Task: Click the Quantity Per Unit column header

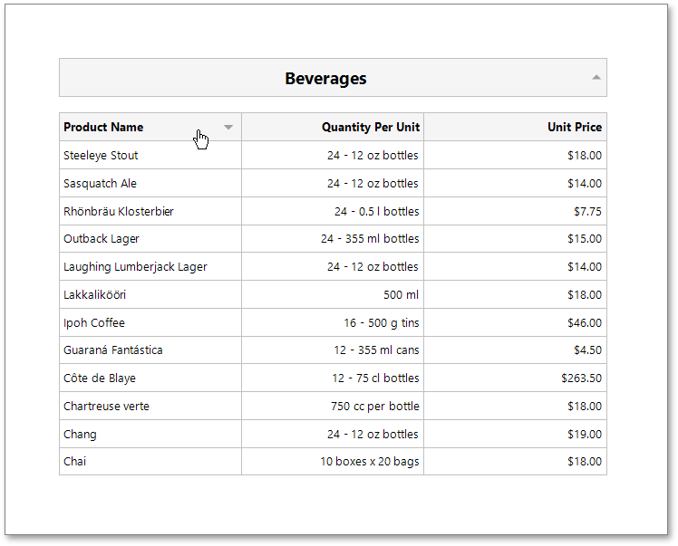Action: tap(370, 128)
